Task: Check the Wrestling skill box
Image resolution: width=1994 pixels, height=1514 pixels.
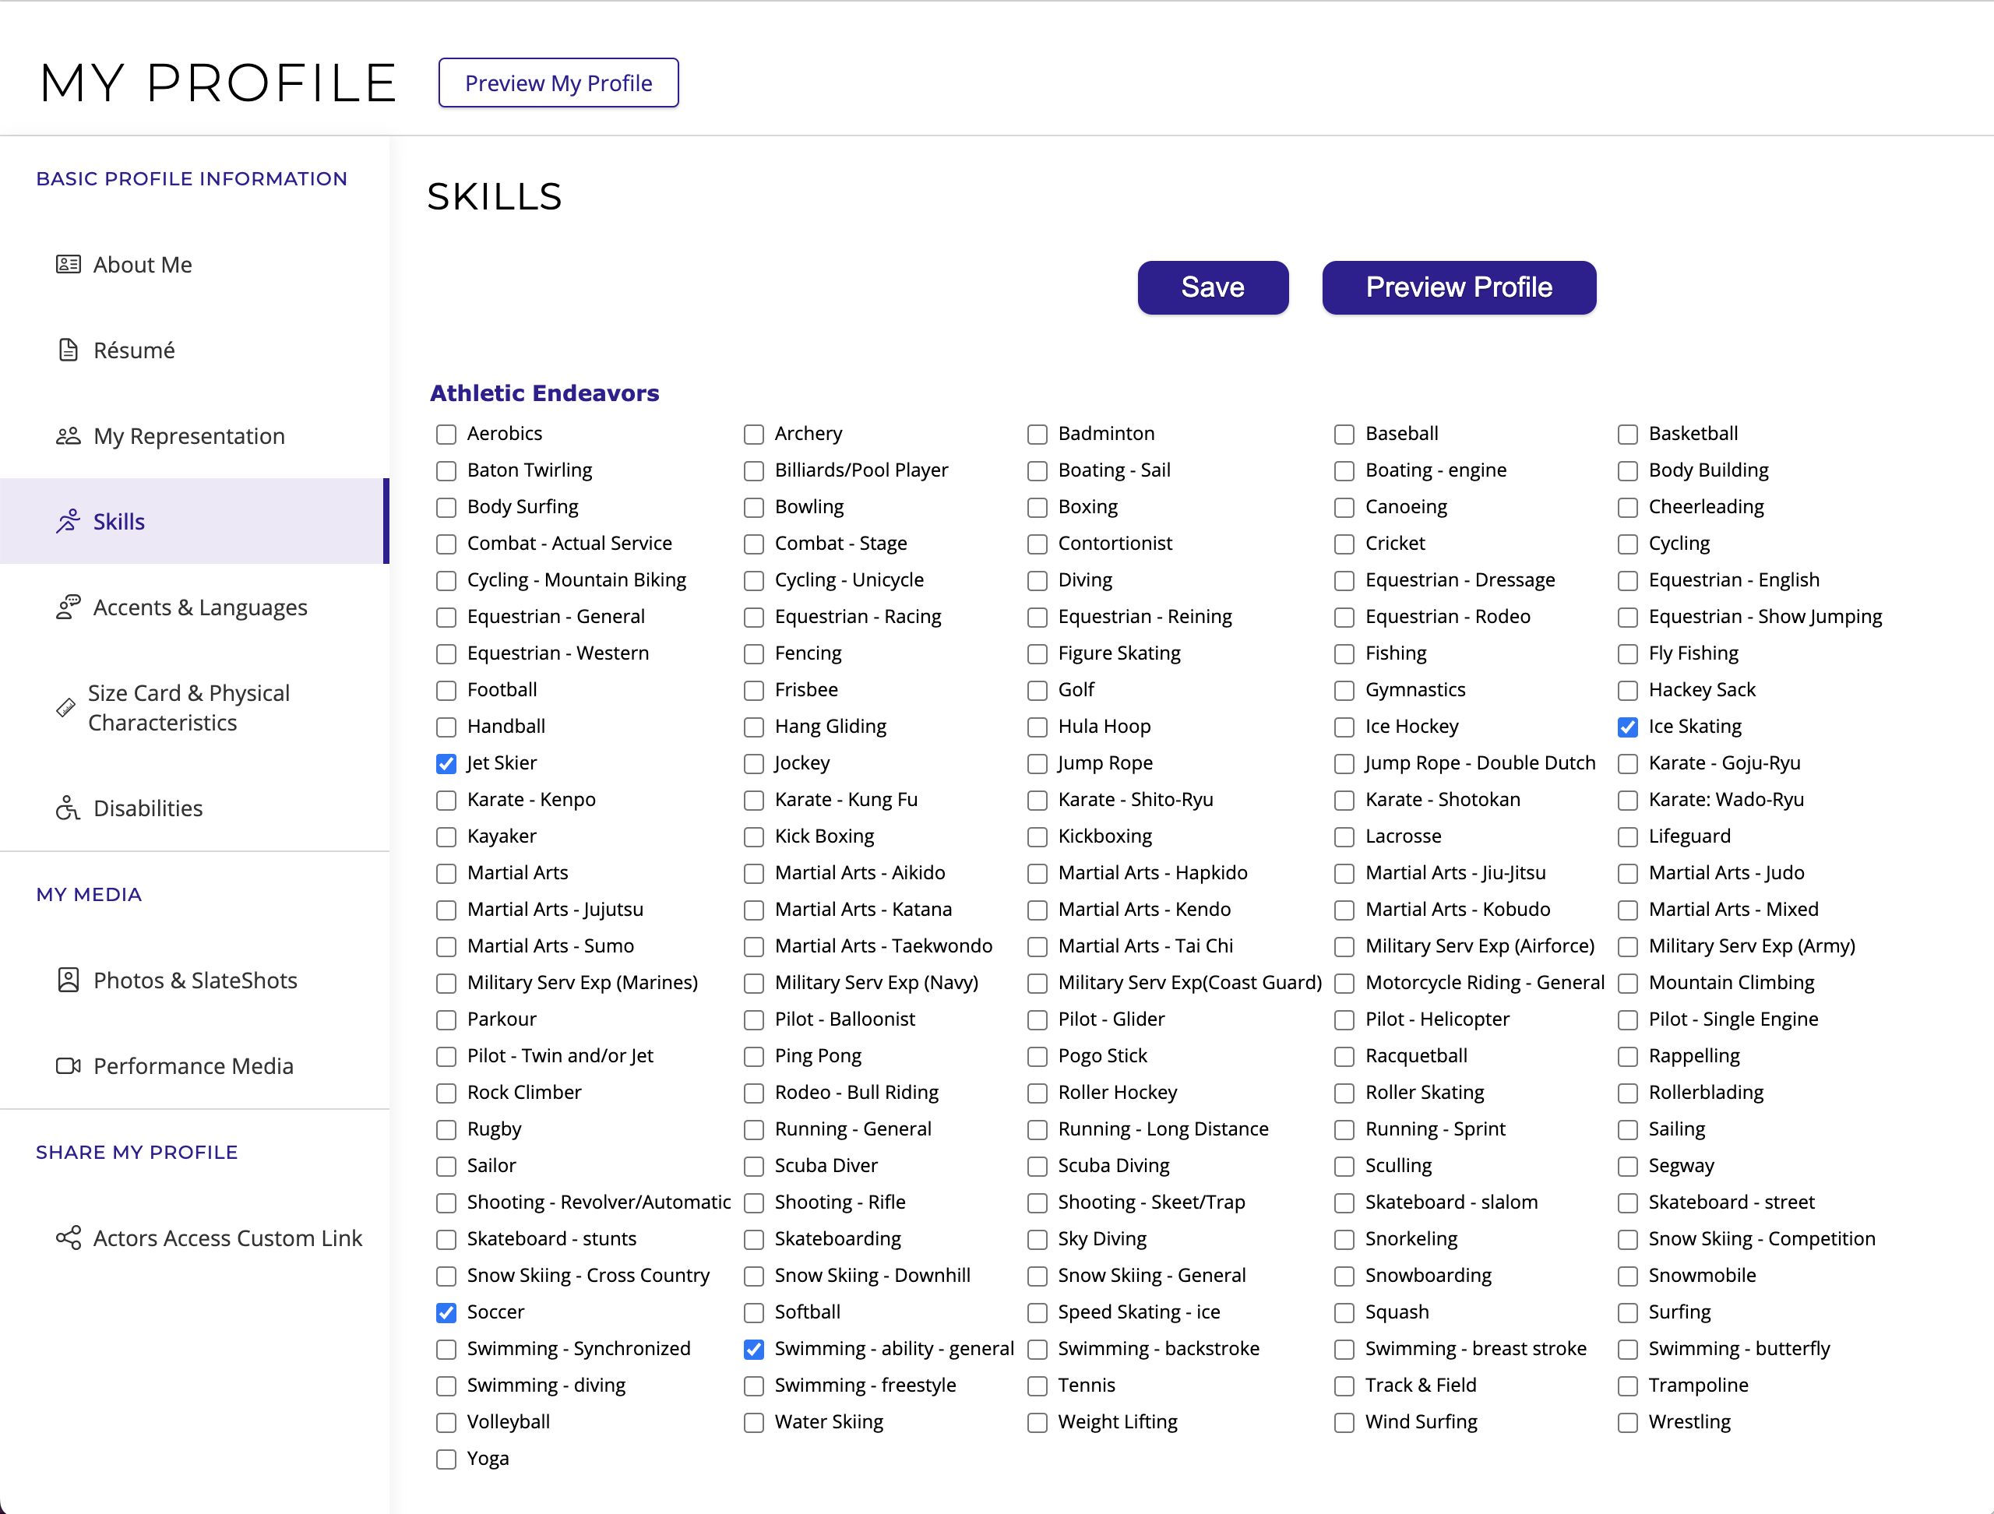Action: tap(1627, 1422)
